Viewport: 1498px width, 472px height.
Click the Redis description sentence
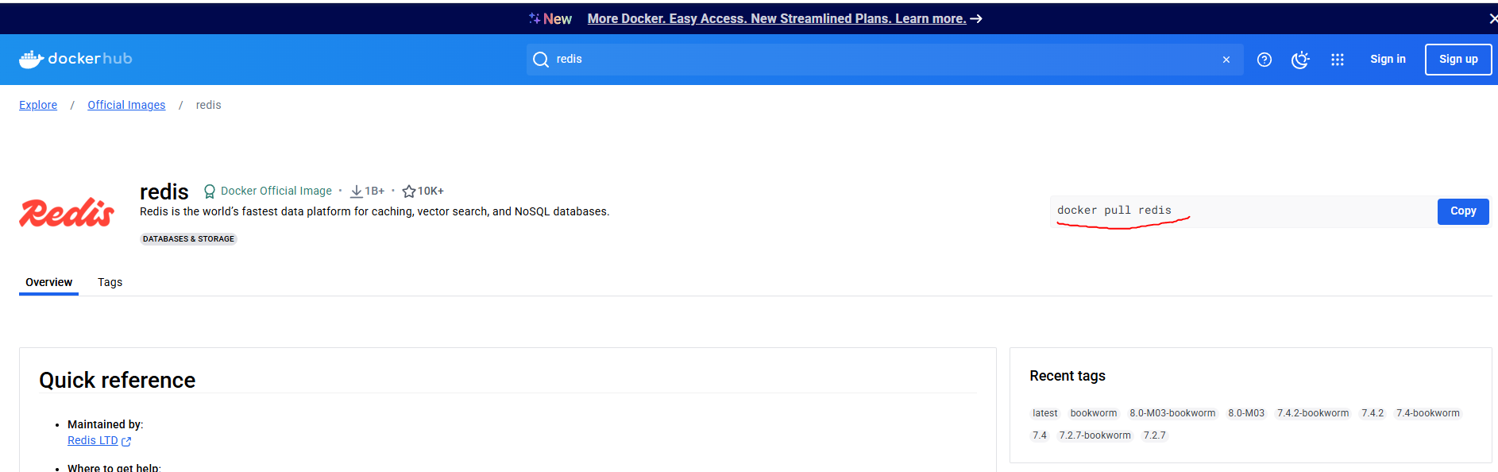[375, 211]
